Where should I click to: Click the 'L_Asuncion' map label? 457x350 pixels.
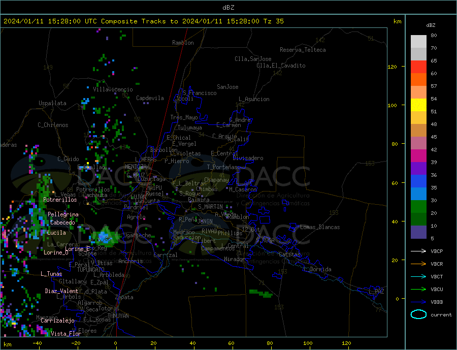coord(254,99)
